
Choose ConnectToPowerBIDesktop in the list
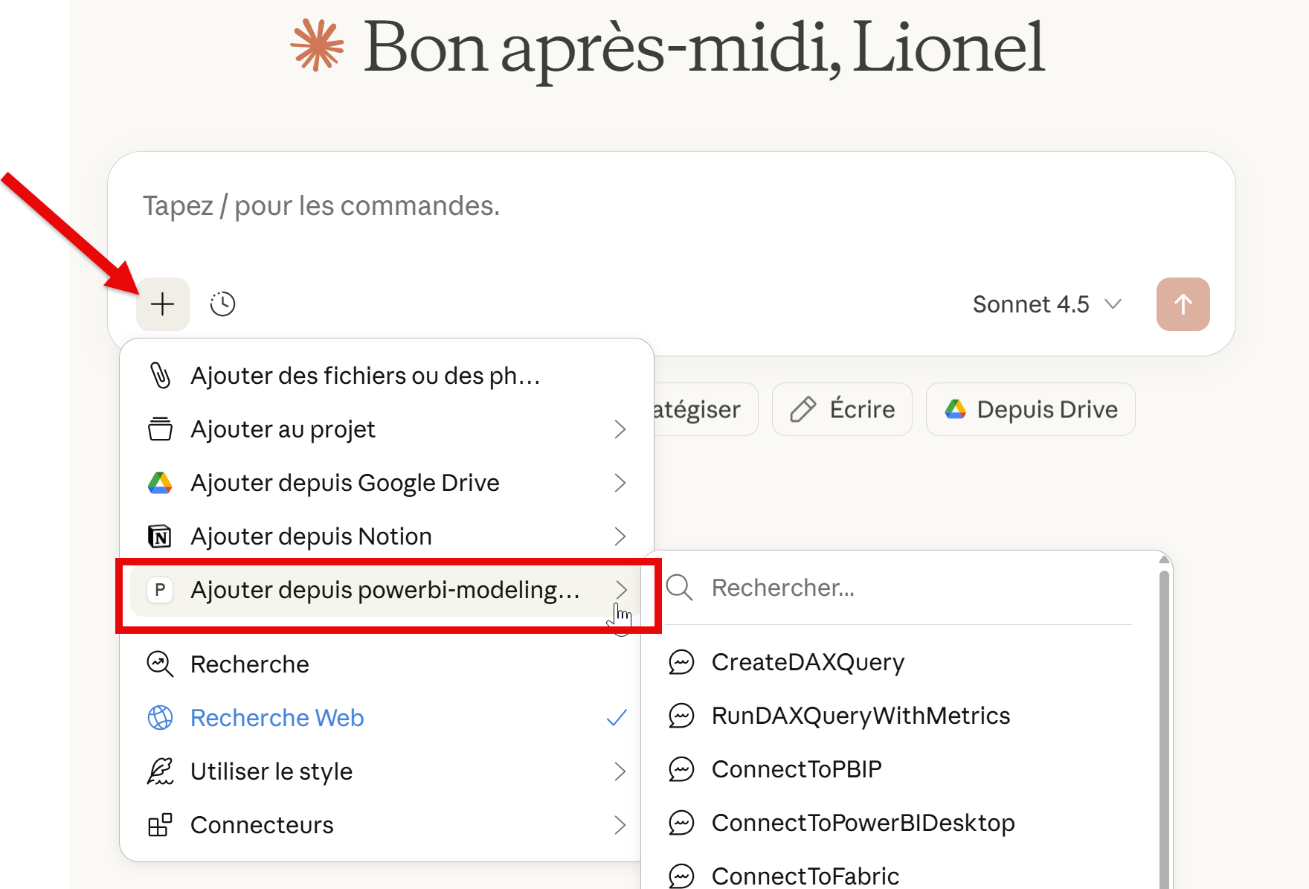click(863, 823)
